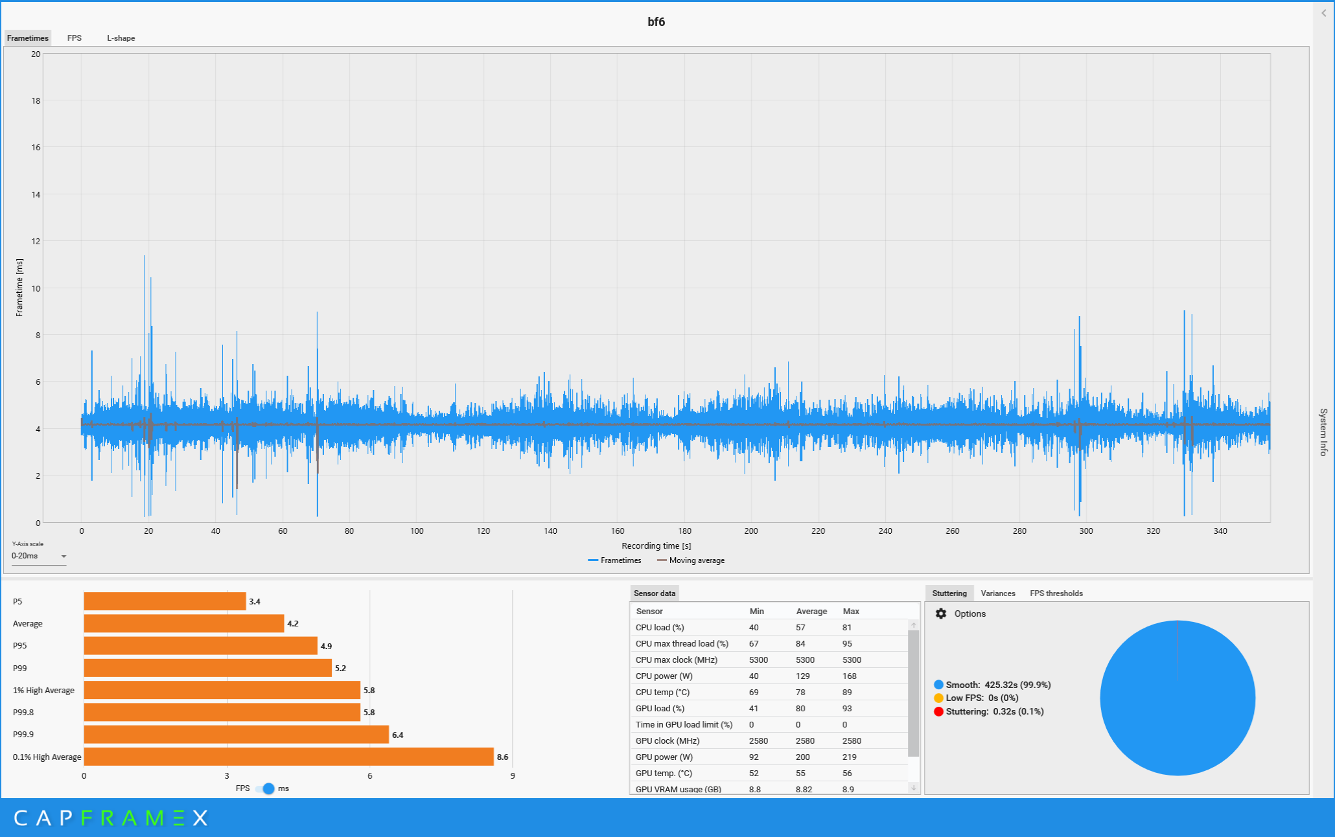Click the blue stuttering pie chart
The width and height of the screenshot is (1335, 837).
[x=1177, y=698]
